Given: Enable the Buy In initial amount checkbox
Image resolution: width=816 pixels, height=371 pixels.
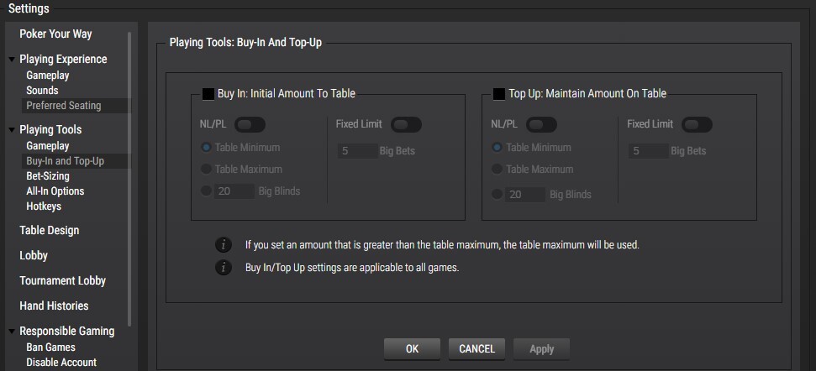Looking at the screenshot, I should point(208,94).
